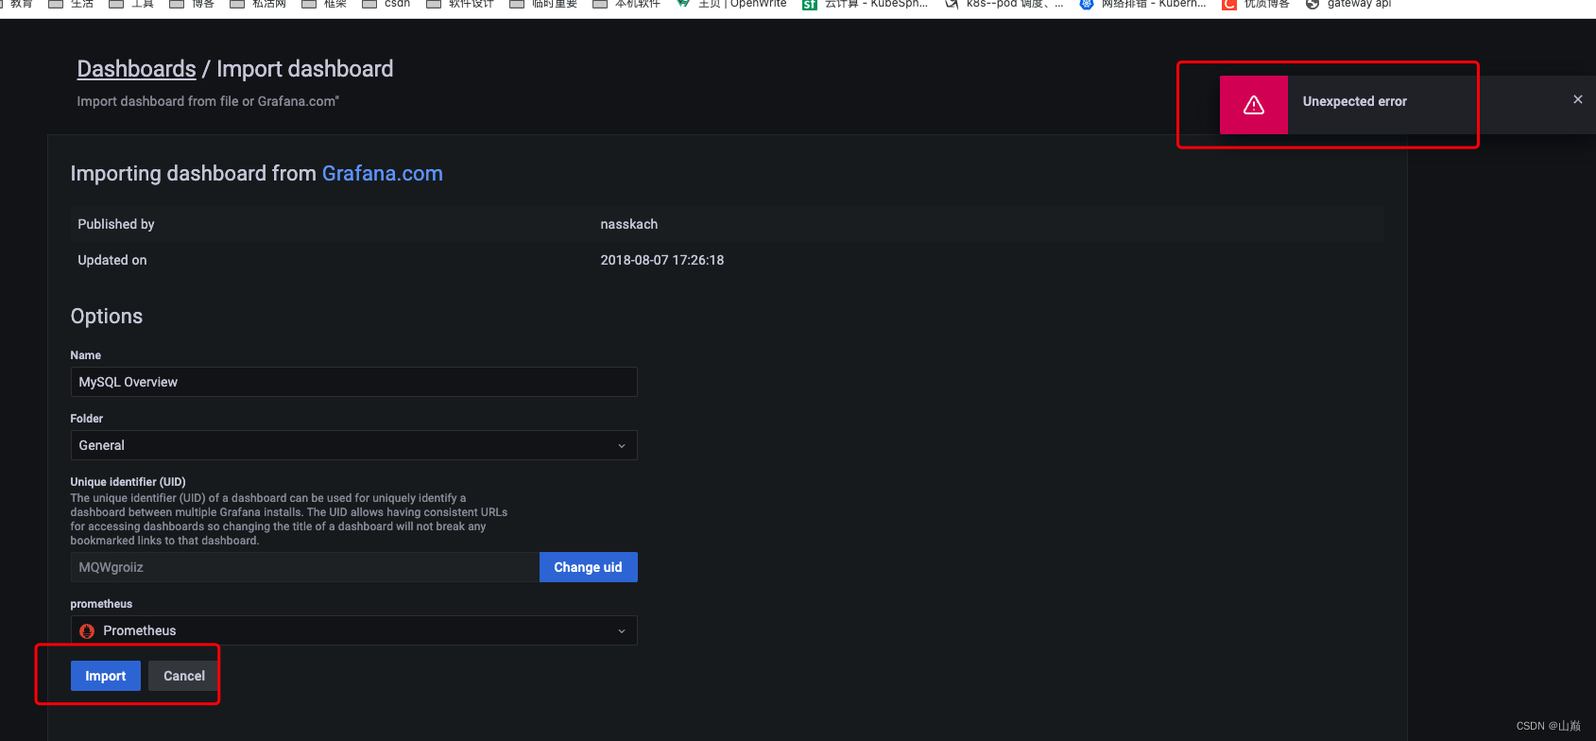Click the Options section heading
1596x741 pixels.
107,317
